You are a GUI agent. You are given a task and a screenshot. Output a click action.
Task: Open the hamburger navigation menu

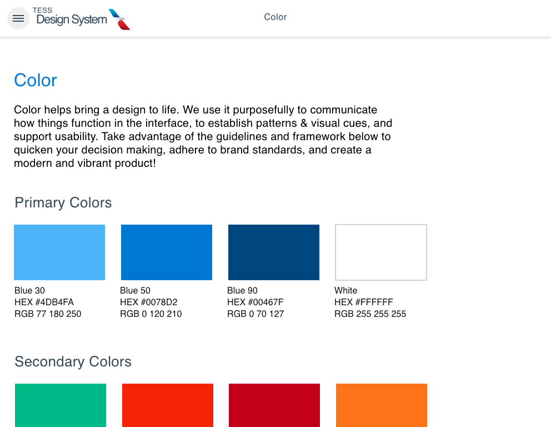pyautogui.click(x=18, y=18)
